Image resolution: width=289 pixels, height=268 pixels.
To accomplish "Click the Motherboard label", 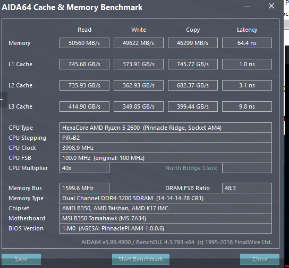I will click(x=27, y=218).
